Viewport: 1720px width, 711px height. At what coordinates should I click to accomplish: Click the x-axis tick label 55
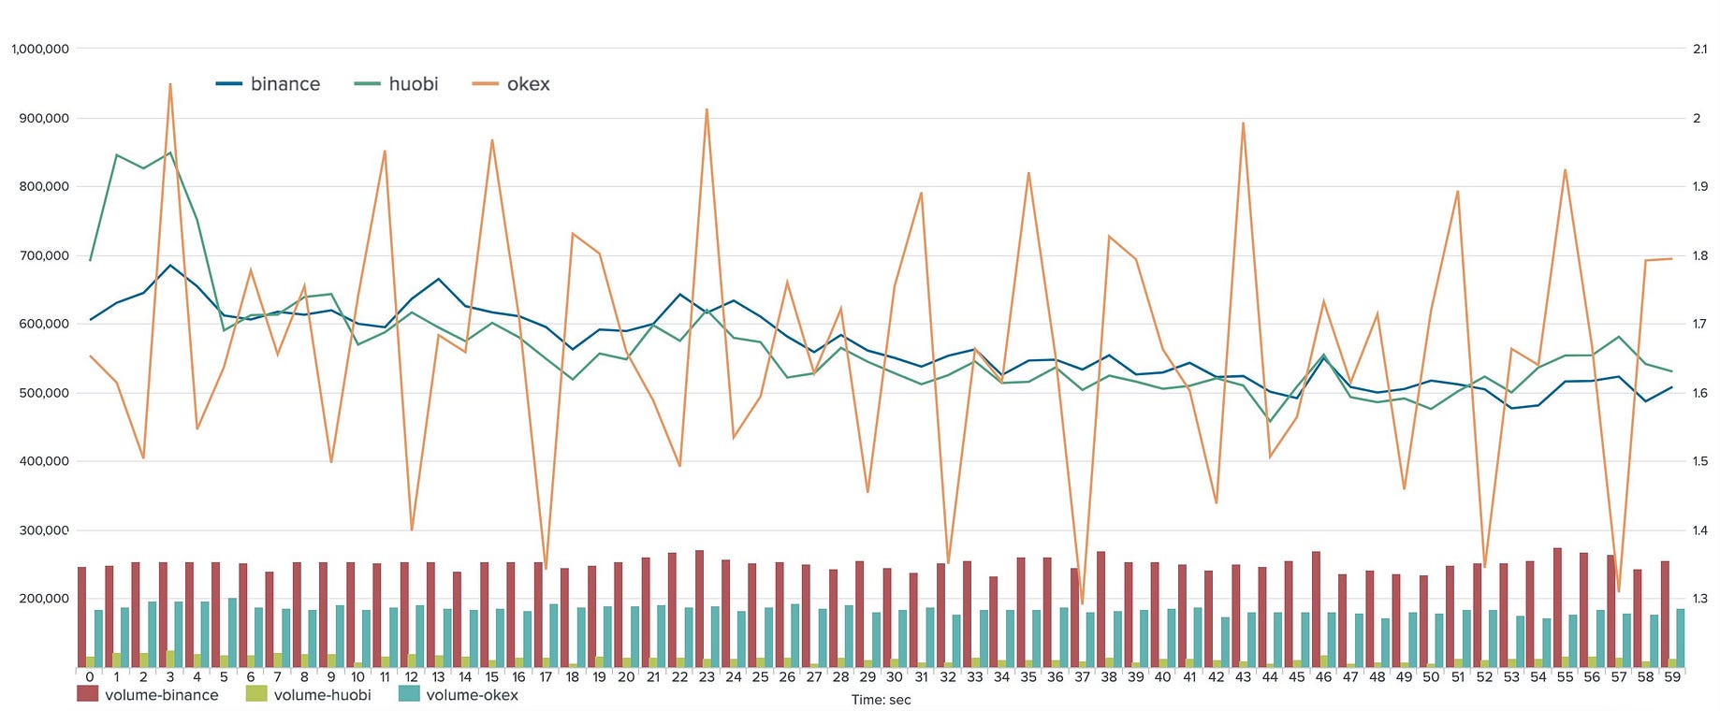pos(1565,676)
